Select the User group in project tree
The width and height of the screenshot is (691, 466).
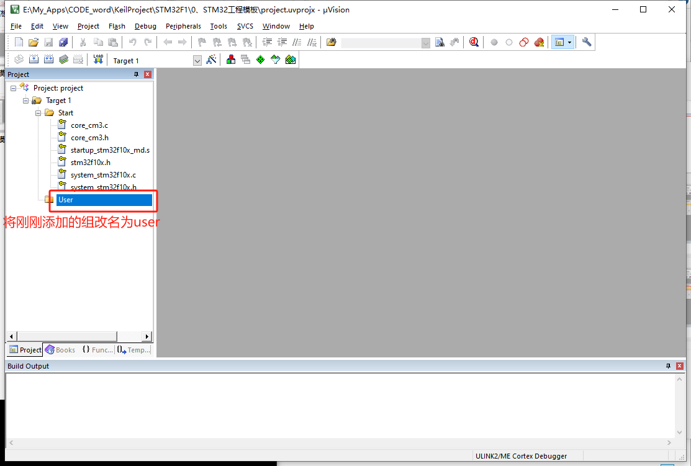click(x=104, y=200)
